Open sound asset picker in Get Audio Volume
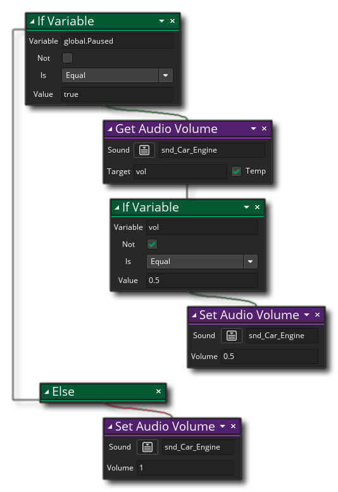The height and width of the screenshot is (492, 338). [144, 150]
